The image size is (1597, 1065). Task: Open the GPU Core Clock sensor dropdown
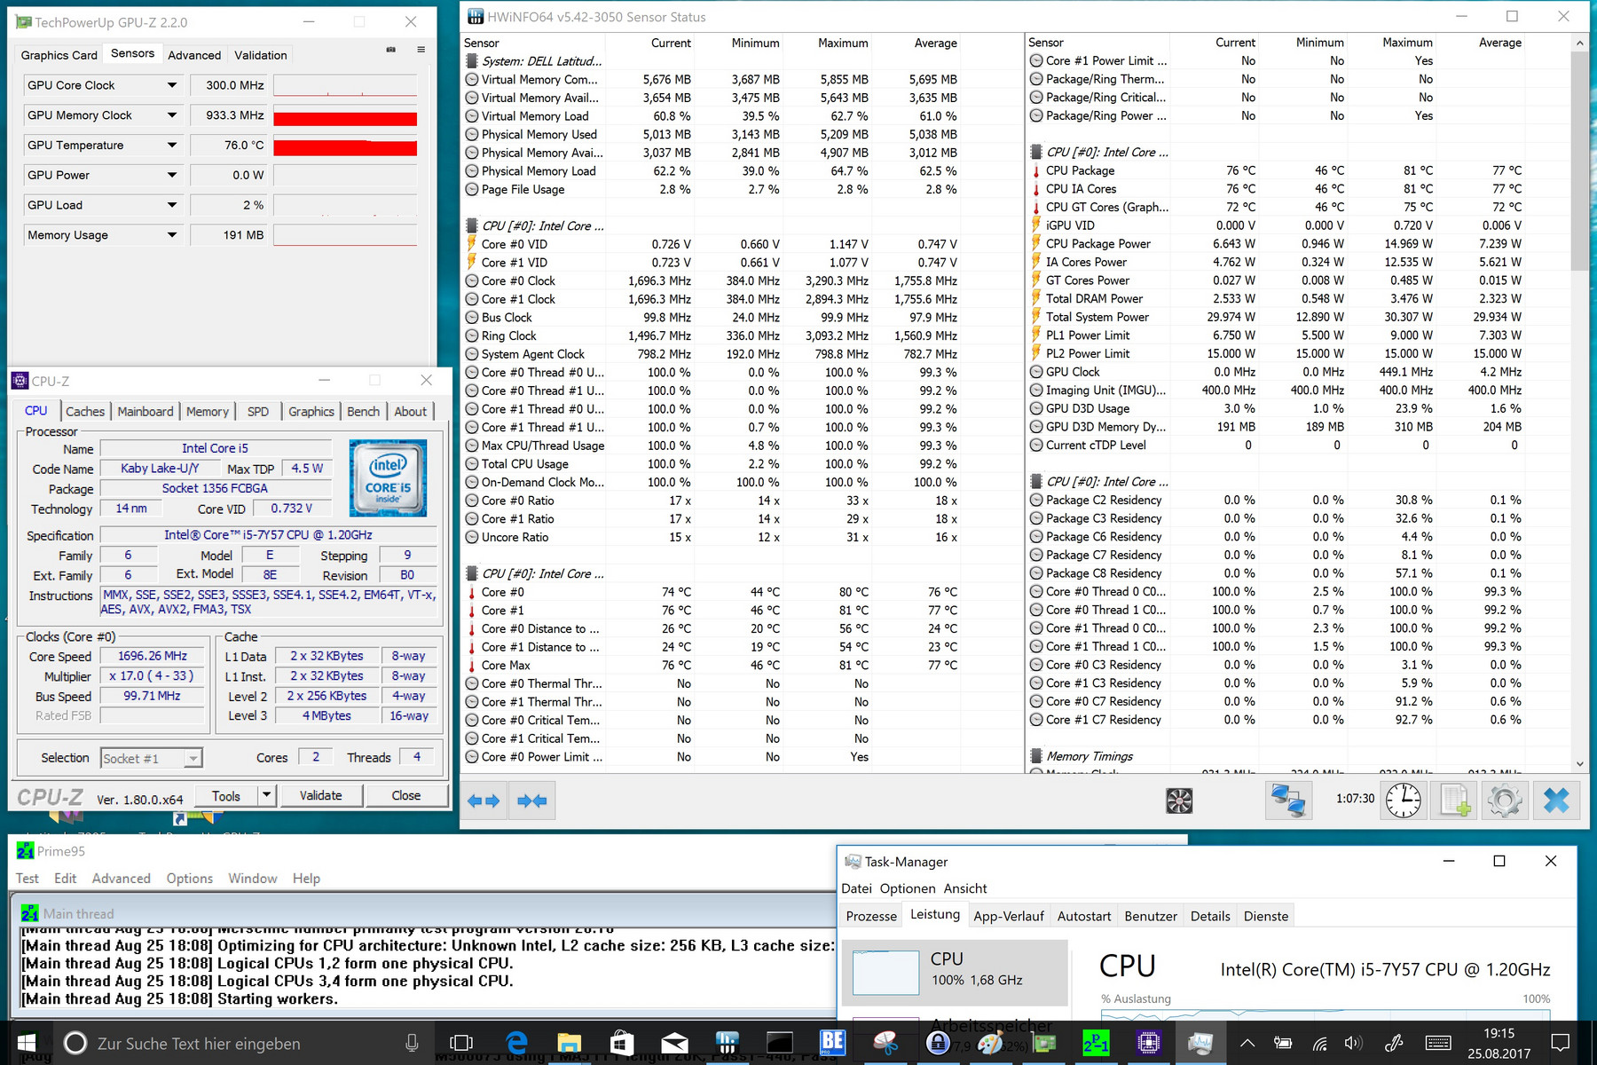click(x=172, y=85)
